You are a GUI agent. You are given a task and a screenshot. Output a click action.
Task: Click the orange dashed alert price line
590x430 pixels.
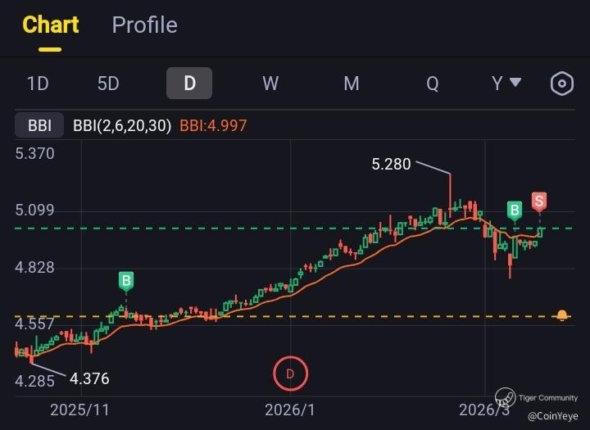[328, 316]
